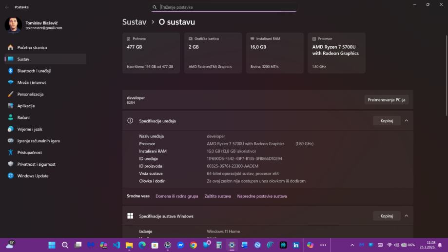448x252 pixels.
Task: Open the Napredne postavke sustava link
Action: point(262,196)
